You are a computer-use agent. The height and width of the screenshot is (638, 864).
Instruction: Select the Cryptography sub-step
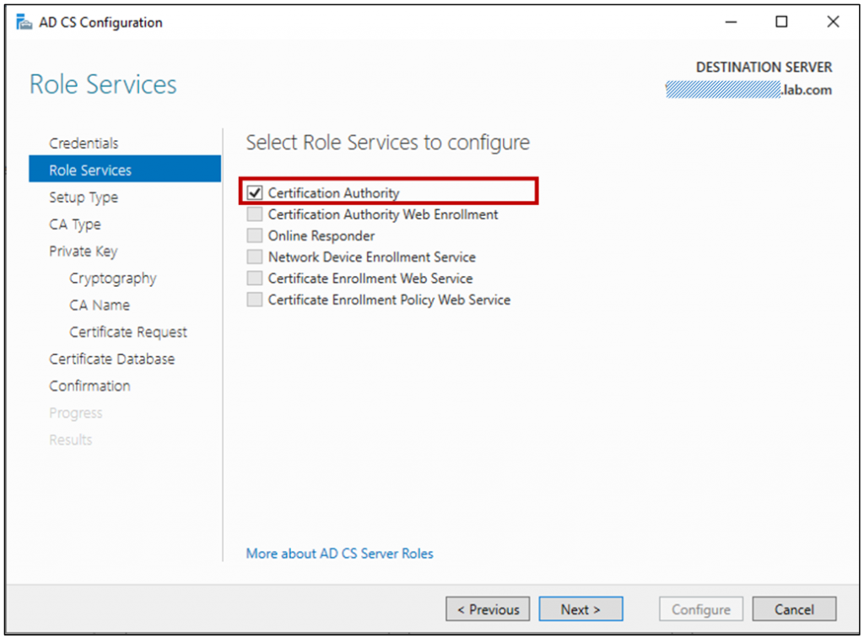point(113,278)
